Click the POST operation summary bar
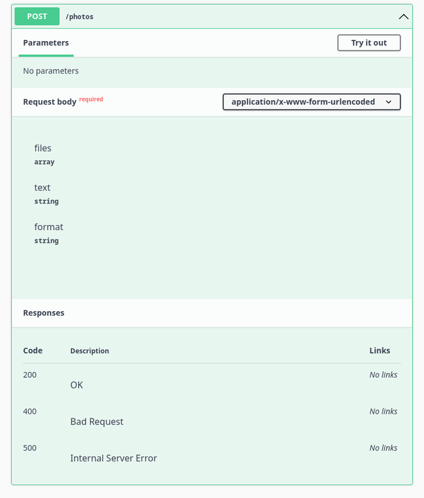424x498 pixels. (x=212, y=17)
